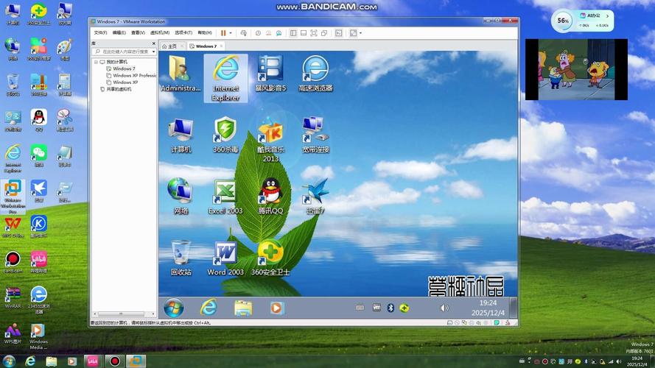Expand the AI办公 widget arrow
The image size is (655, 368).
click(607, 16)
